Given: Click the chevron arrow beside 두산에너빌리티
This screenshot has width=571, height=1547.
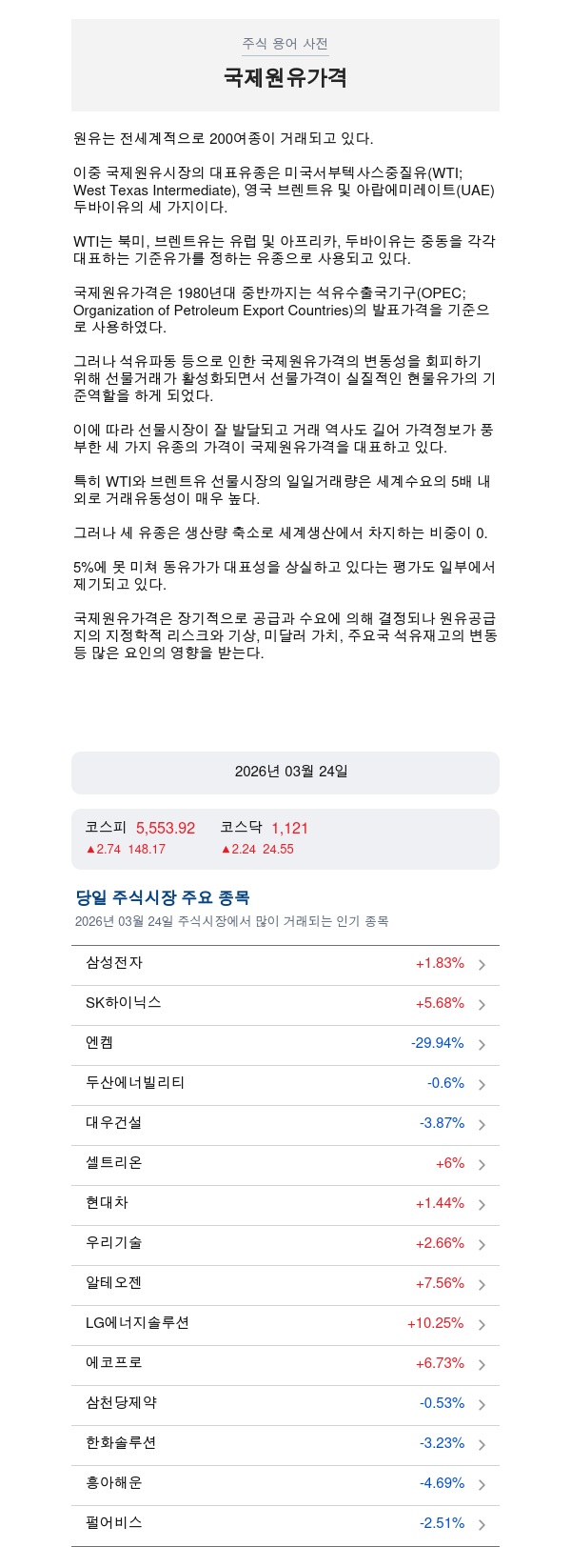Looking at the screenshot, I should 482,1085.
